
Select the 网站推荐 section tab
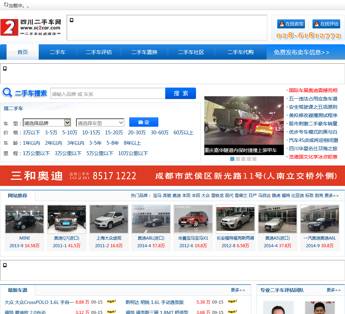point(18,196)
